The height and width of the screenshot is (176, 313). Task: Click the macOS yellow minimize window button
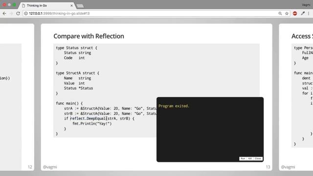[9, 5]
